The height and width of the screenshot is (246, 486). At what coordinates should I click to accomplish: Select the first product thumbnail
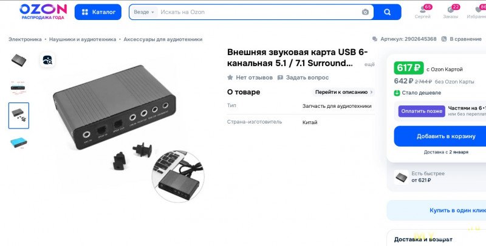[19, 60]
